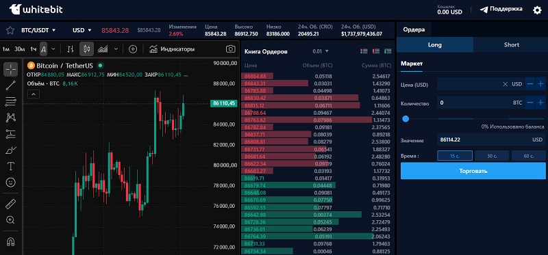Viewport: 548px width, 255px height.
Task: Select 60 с. time option
Action: pyautogui.click(x=528, y=156)
